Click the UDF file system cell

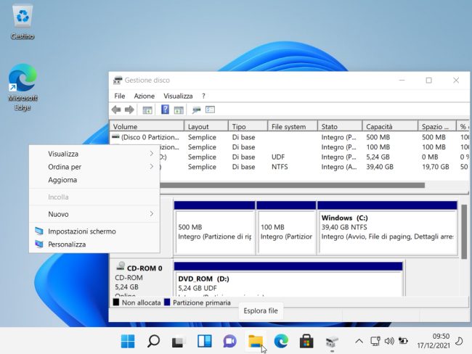(x=278, y=157)
